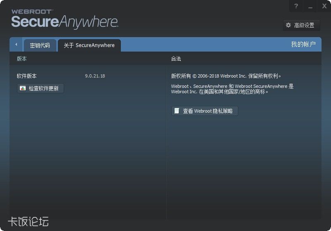Screen dimensions: 331x231
Task: Go back with the left arrow tab
Action: pos(16,45)
